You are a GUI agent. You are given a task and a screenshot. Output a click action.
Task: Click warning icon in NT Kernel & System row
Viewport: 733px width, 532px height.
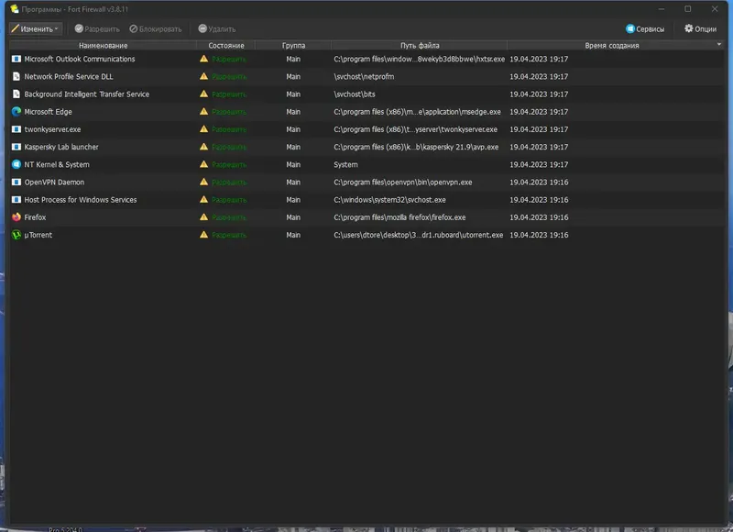coord(203,164)
